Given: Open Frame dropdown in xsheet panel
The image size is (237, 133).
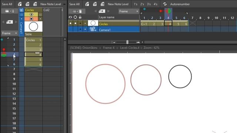Looking at the screenshot, I should click(x=9, y=33).
